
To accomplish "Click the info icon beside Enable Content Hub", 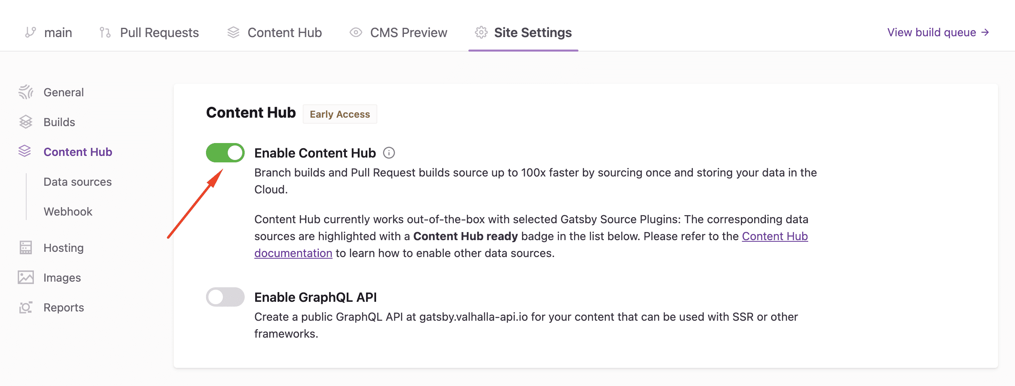I will pos(389,153).
